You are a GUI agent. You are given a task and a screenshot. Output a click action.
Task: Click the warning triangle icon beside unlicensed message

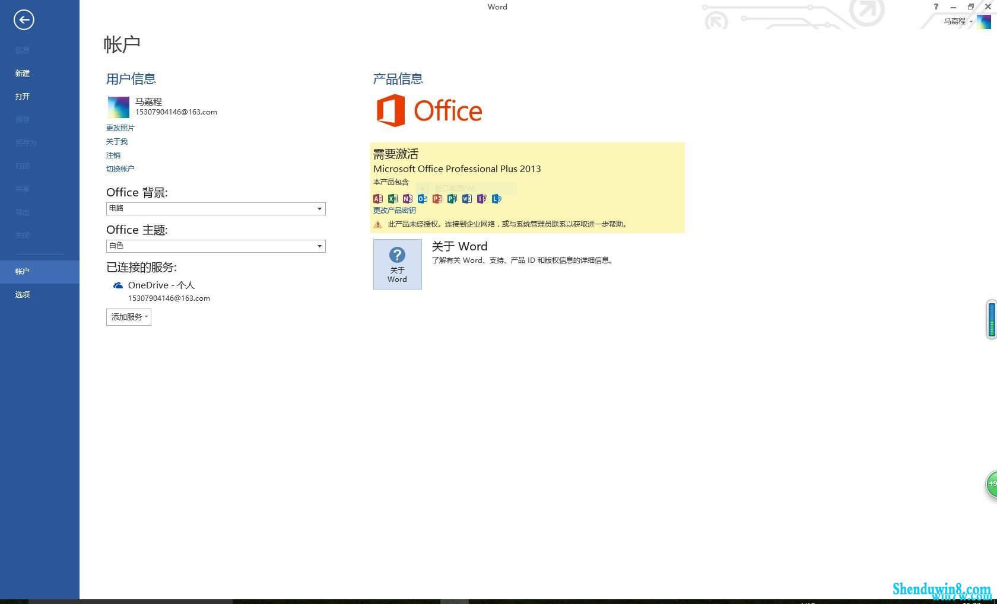tap(377, 224)
